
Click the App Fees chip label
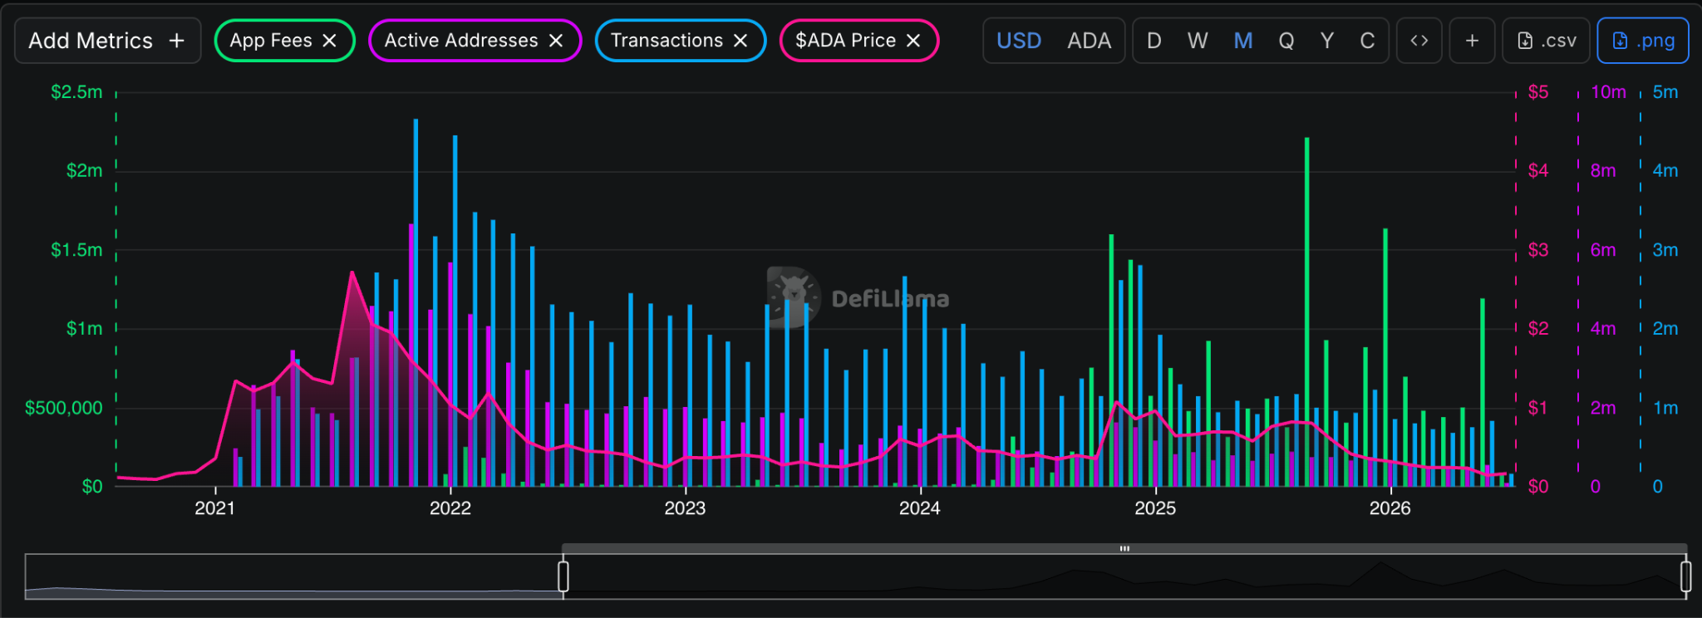click(271, 41)
